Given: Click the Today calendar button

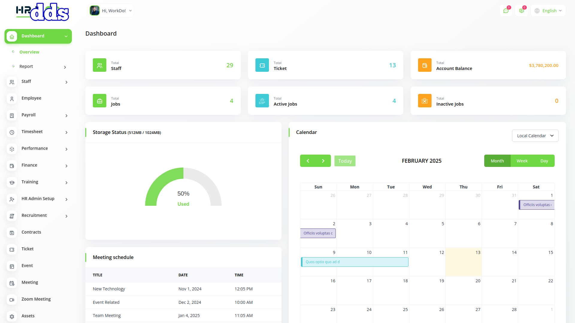Looking at the screenshot, I should tap(345, 161).
